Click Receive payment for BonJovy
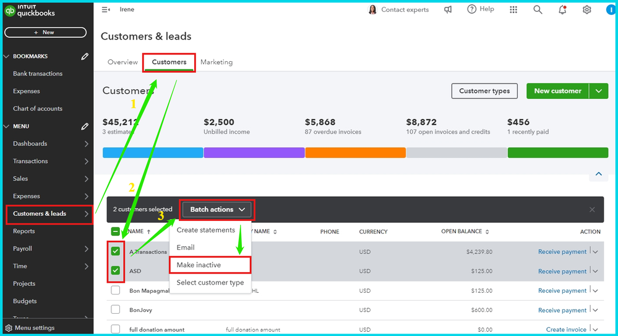The height and width of the screenshot is (336, 618). pos(562,311)
